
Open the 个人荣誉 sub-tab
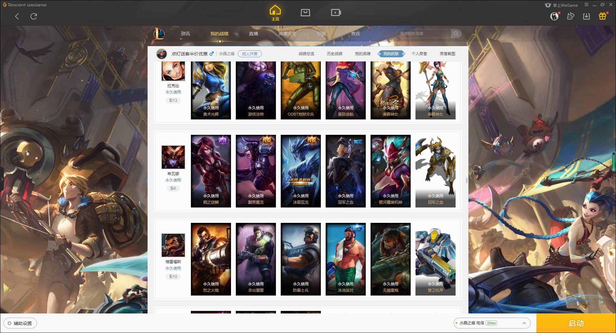(x=419, y=54)
